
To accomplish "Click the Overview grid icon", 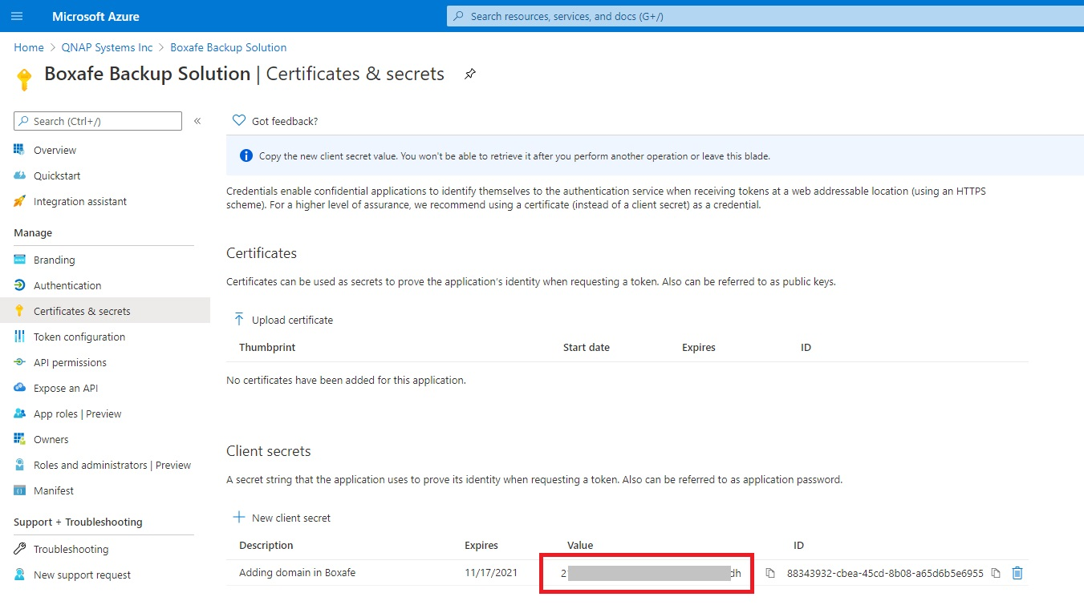I will pos(19,150).
